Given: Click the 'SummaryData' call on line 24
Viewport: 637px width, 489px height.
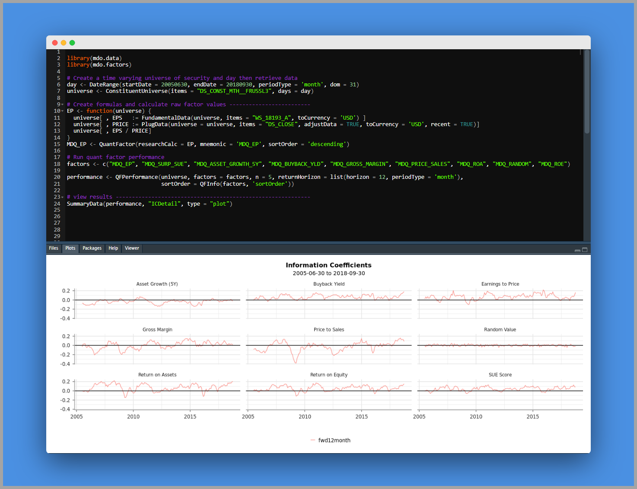Looking at the screenshot, I should [x=85, y=204].
